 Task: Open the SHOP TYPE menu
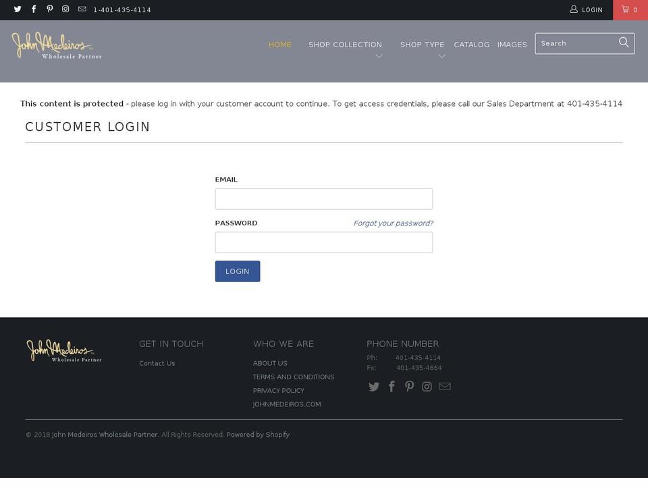point(423,45)
